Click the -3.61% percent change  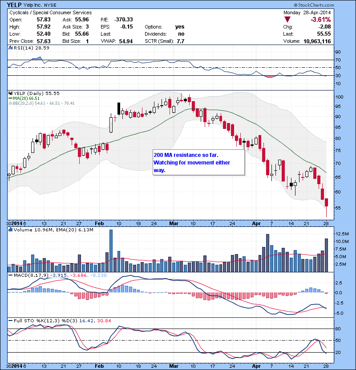(x=321, y=19)
